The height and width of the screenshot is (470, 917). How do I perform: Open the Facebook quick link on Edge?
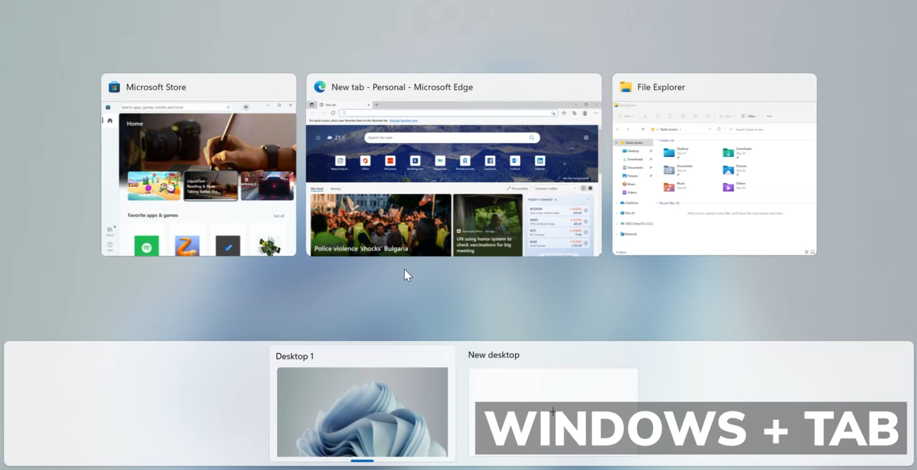[490, 161]
